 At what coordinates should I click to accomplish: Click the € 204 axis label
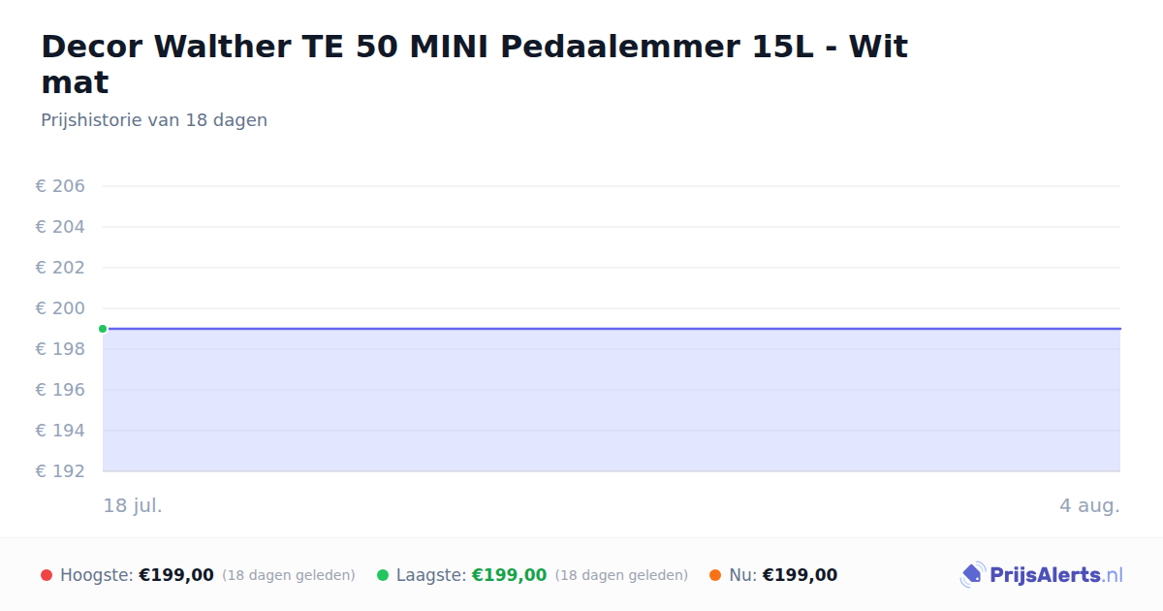(60, 227)
